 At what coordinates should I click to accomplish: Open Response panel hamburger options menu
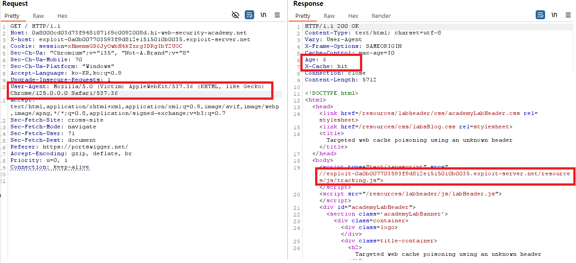click(x=568, y=15)
